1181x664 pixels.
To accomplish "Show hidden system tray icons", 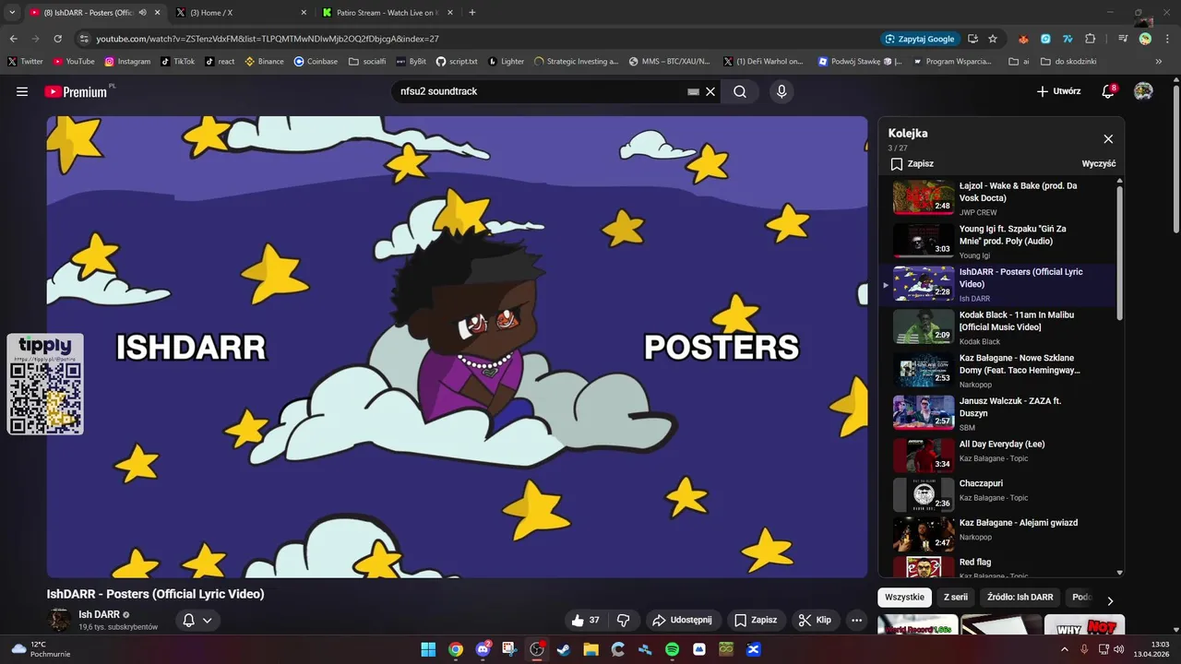I will coord(1065,649).
